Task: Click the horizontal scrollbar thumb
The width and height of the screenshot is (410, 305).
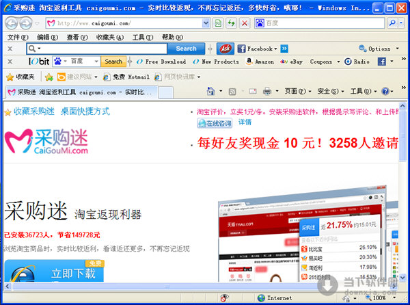Action: (167, 286)
